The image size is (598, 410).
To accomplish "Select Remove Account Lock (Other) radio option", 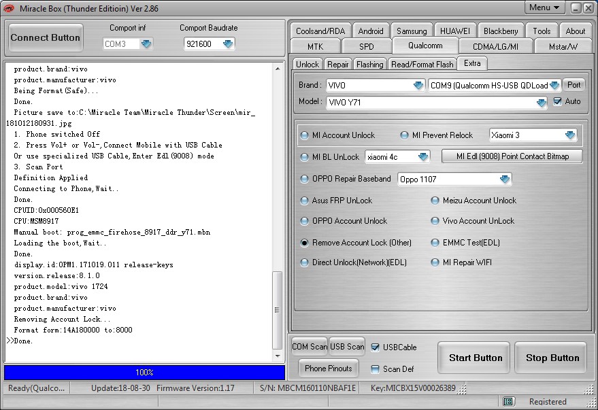I will pos(304,243).
